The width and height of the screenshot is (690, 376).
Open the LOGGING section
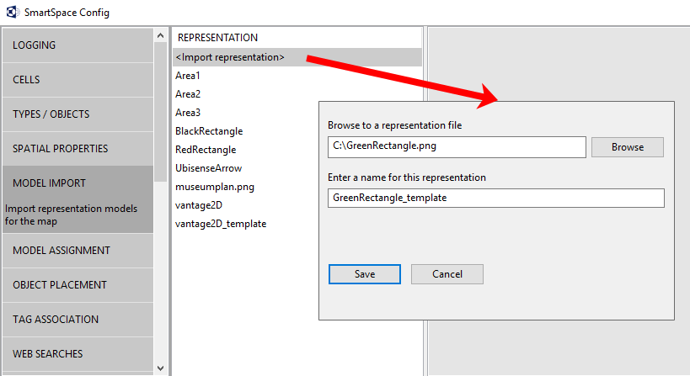point(78,45)
